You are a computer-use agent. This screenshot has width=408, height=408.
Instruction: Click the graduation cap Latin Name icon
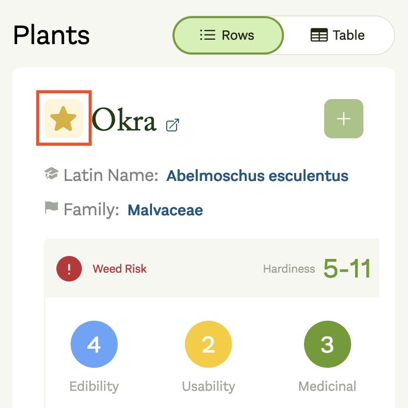point(51,173)
